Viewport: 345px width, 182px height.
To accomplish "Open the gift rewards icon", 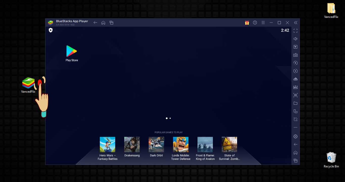I will (247, 23).
